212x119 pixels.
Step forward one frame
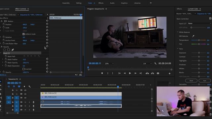click(x=135, y=73)
